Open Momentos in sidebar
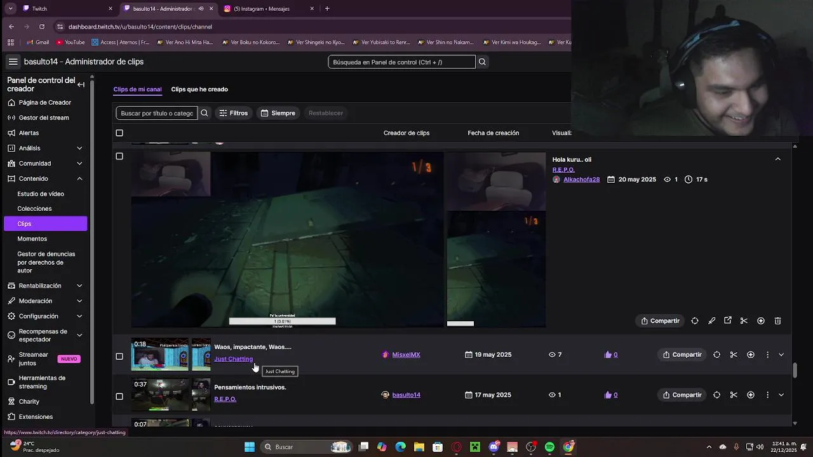Screen dimensions: 813x457 (32, 239)
